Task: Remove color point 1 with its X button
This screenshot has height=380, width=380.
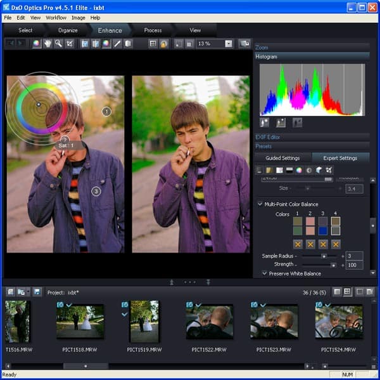Action: pos(298,244)
